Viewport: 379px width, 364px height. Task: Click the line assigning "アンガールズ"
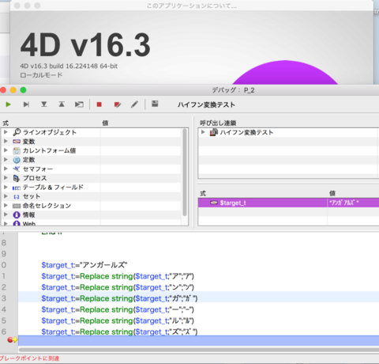click(84, 265)
